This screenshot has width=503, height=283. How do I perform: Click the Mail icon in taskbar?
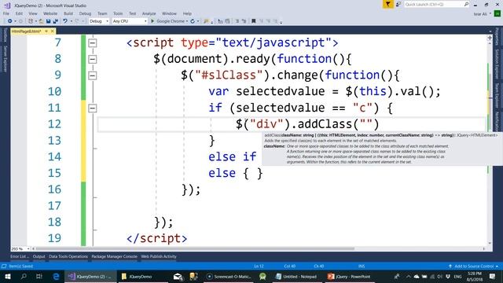pyautogui.click(x=178, y=277)
